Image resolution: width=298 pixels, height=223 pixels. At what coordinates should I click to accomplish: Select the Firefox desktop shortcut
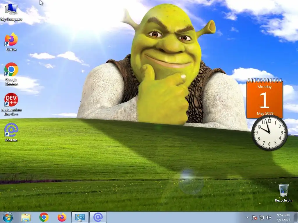coord(11,42)
